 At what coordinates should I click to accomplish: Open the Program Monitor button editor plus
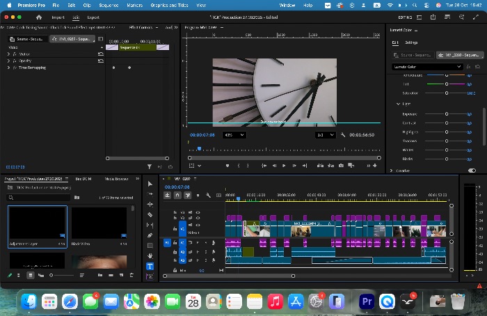tap(375, 166)
